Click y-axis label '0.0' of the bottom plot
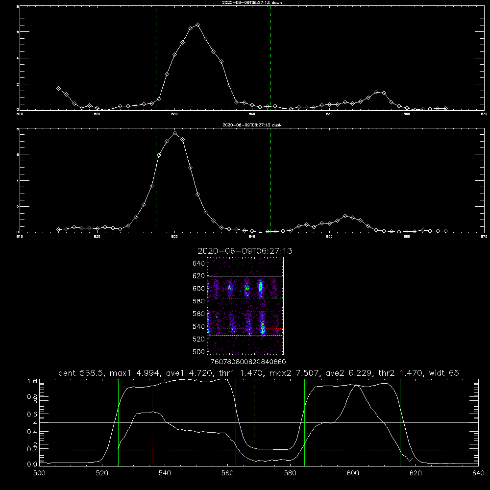Screen dimensions: 490x490 click(32, 465)
